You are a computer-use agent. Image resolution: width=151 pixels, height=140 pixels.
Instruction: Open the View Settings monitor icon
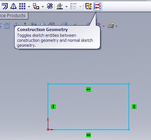pos(111,26)
